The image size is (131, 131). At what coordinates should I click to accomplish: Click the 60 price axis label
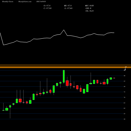(x=124, y=108)
